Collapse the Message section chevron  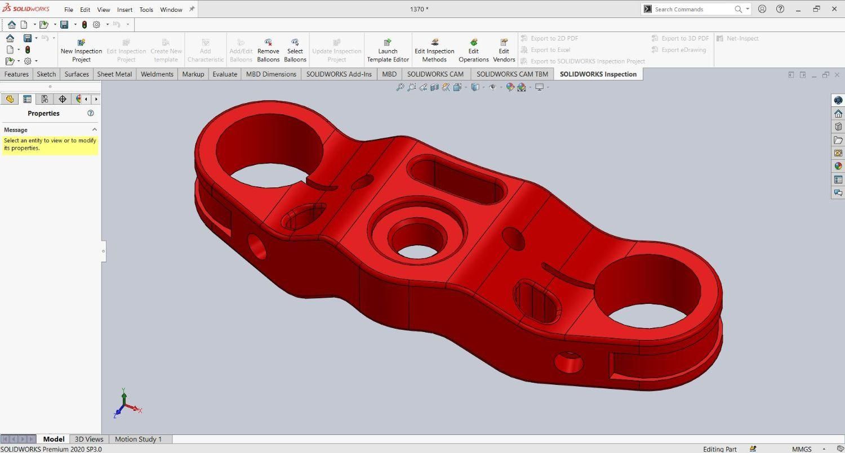94,129
